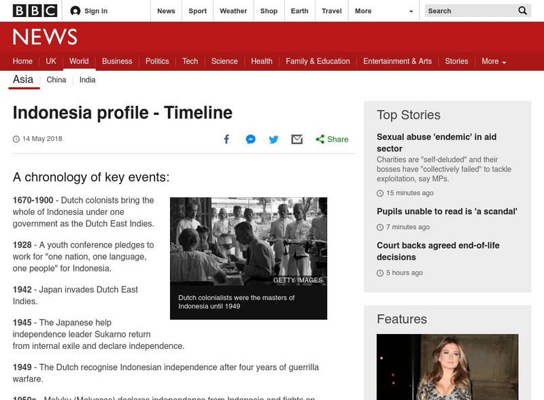This screenshot has width=544, height=400.
Task: Click the NEWS banner logo
Action: pos(45,37)
